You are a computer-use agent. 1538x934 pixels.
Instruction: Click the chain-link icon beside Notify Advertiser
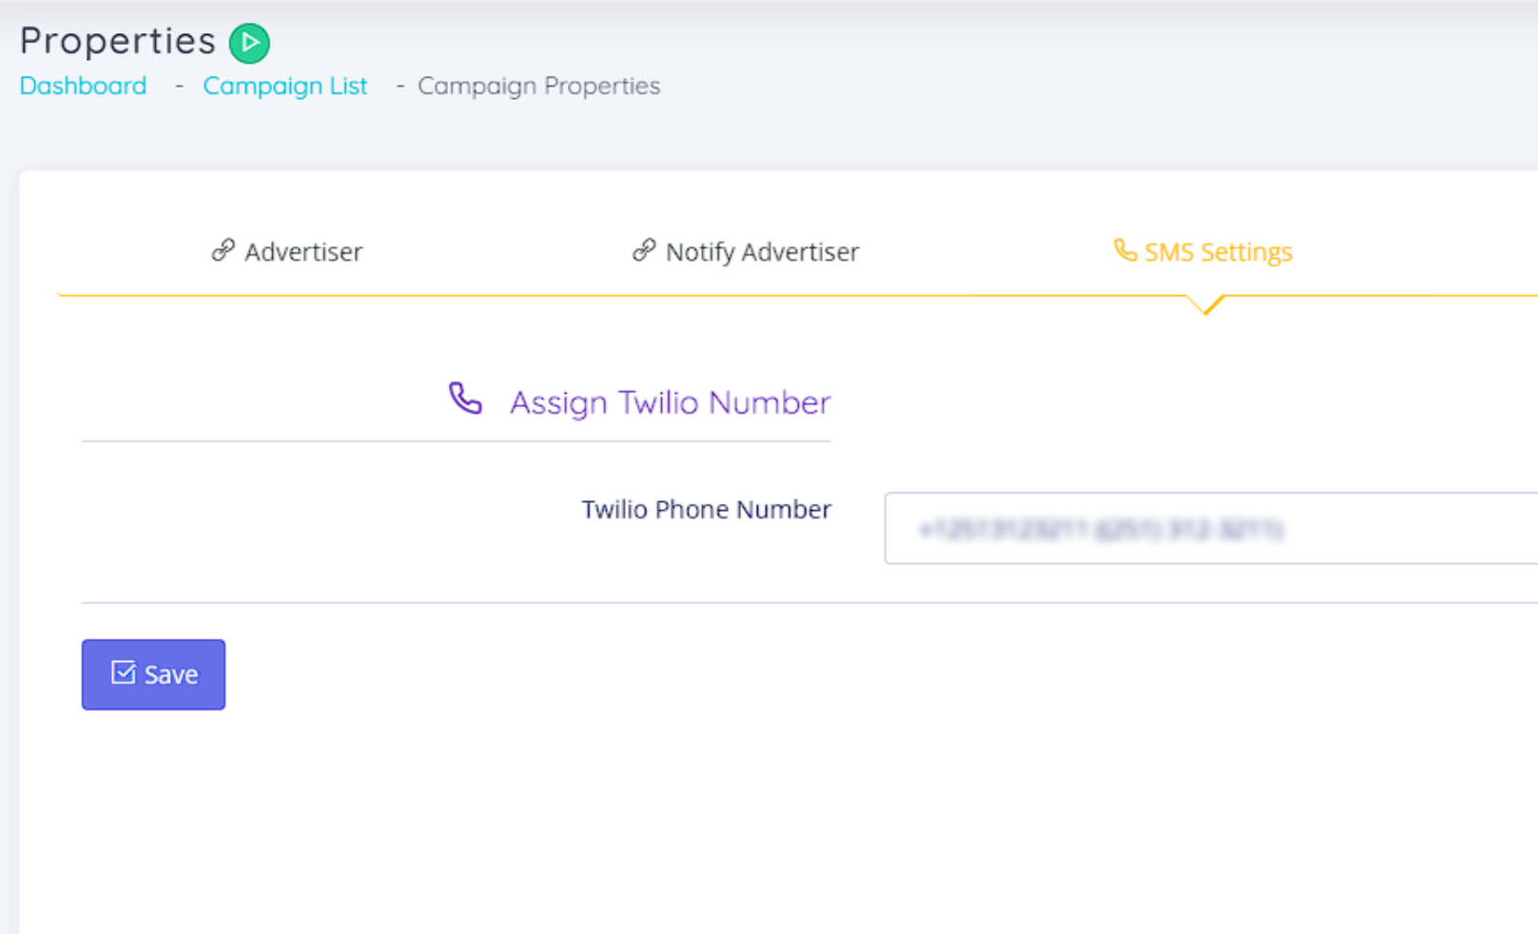[x=644, y=250]
